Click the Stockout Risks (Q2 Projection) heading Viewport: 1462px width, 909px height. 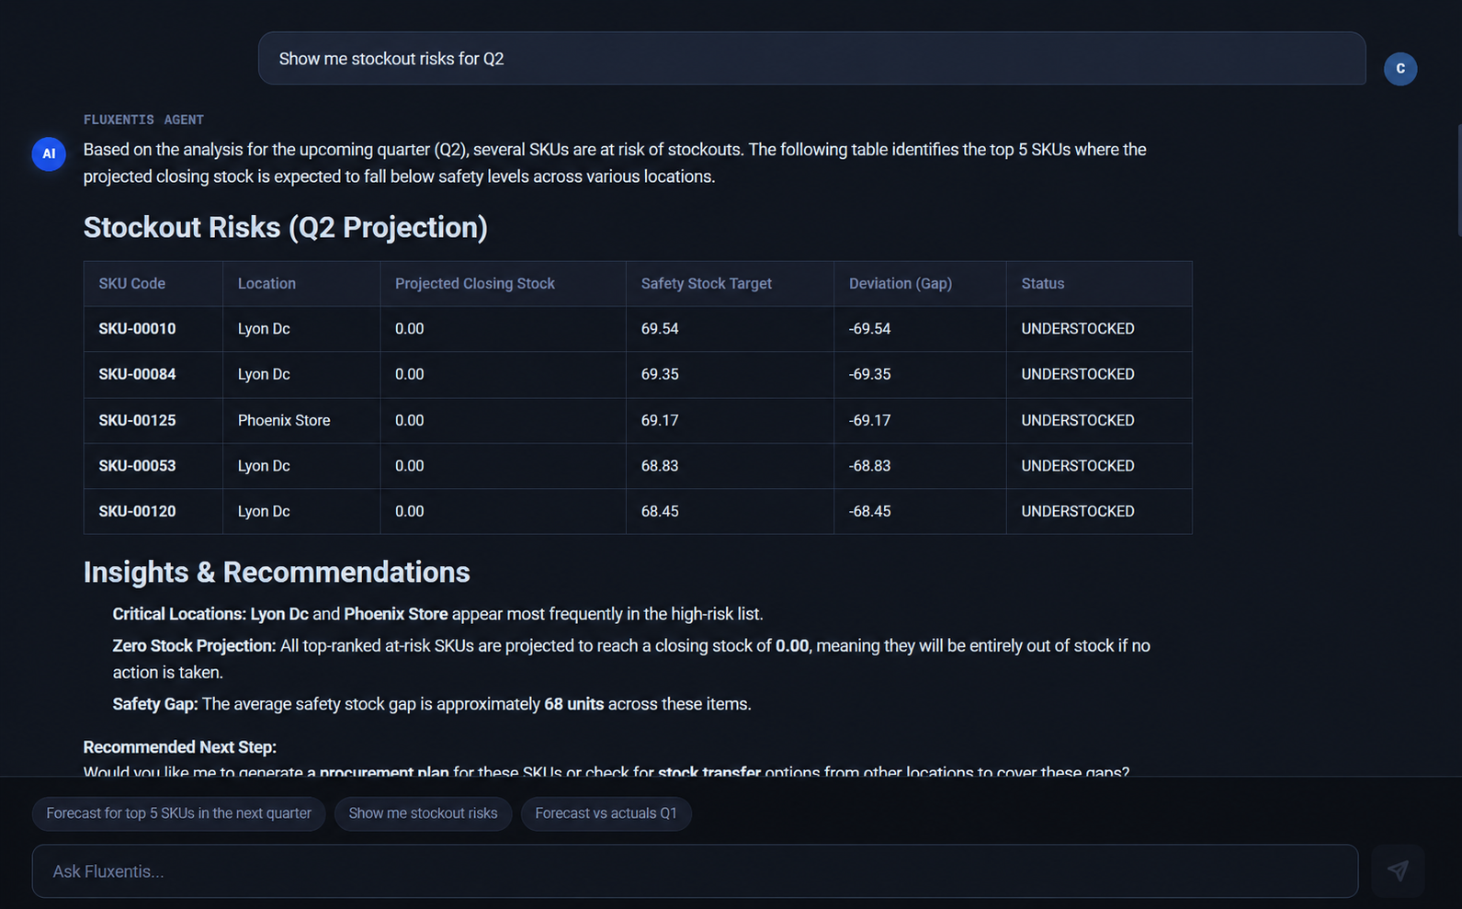(286, 227)
